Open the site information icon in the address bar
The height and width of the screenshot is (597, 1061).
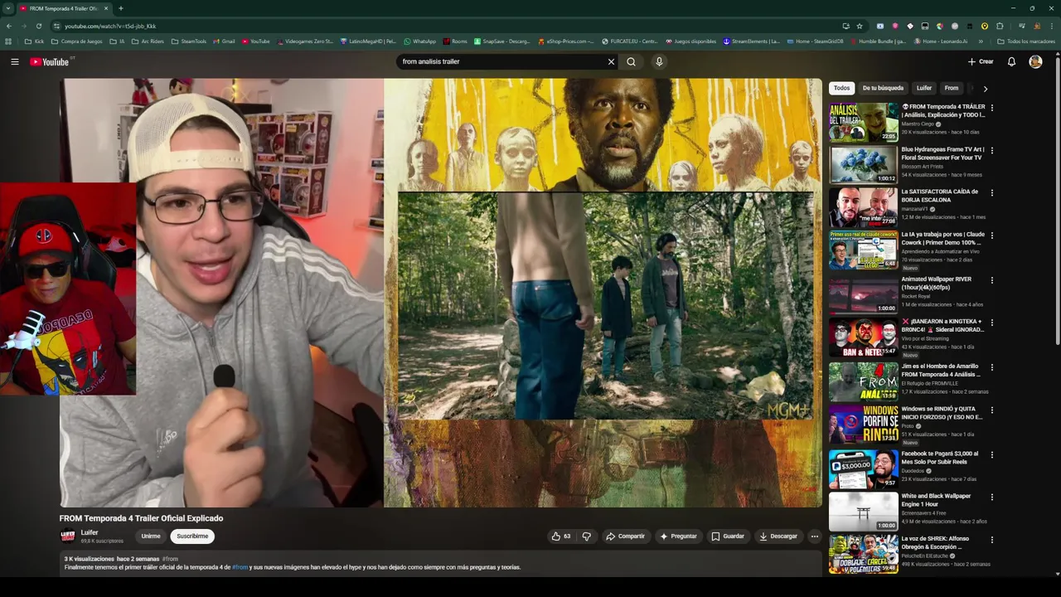coord(56,26)
